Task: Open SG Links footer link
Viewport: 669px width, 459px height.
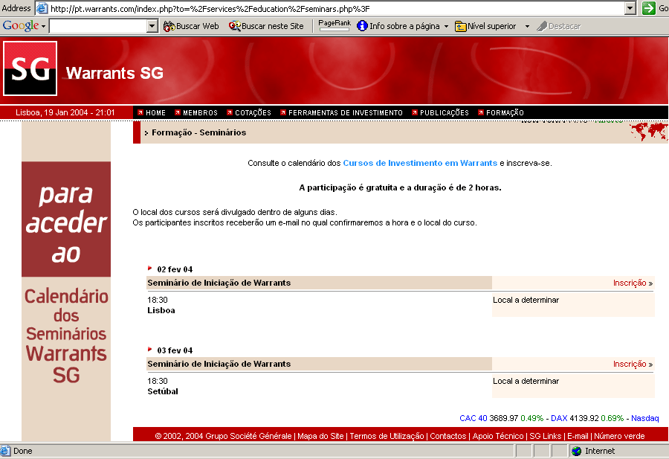Action: [546, 436]
